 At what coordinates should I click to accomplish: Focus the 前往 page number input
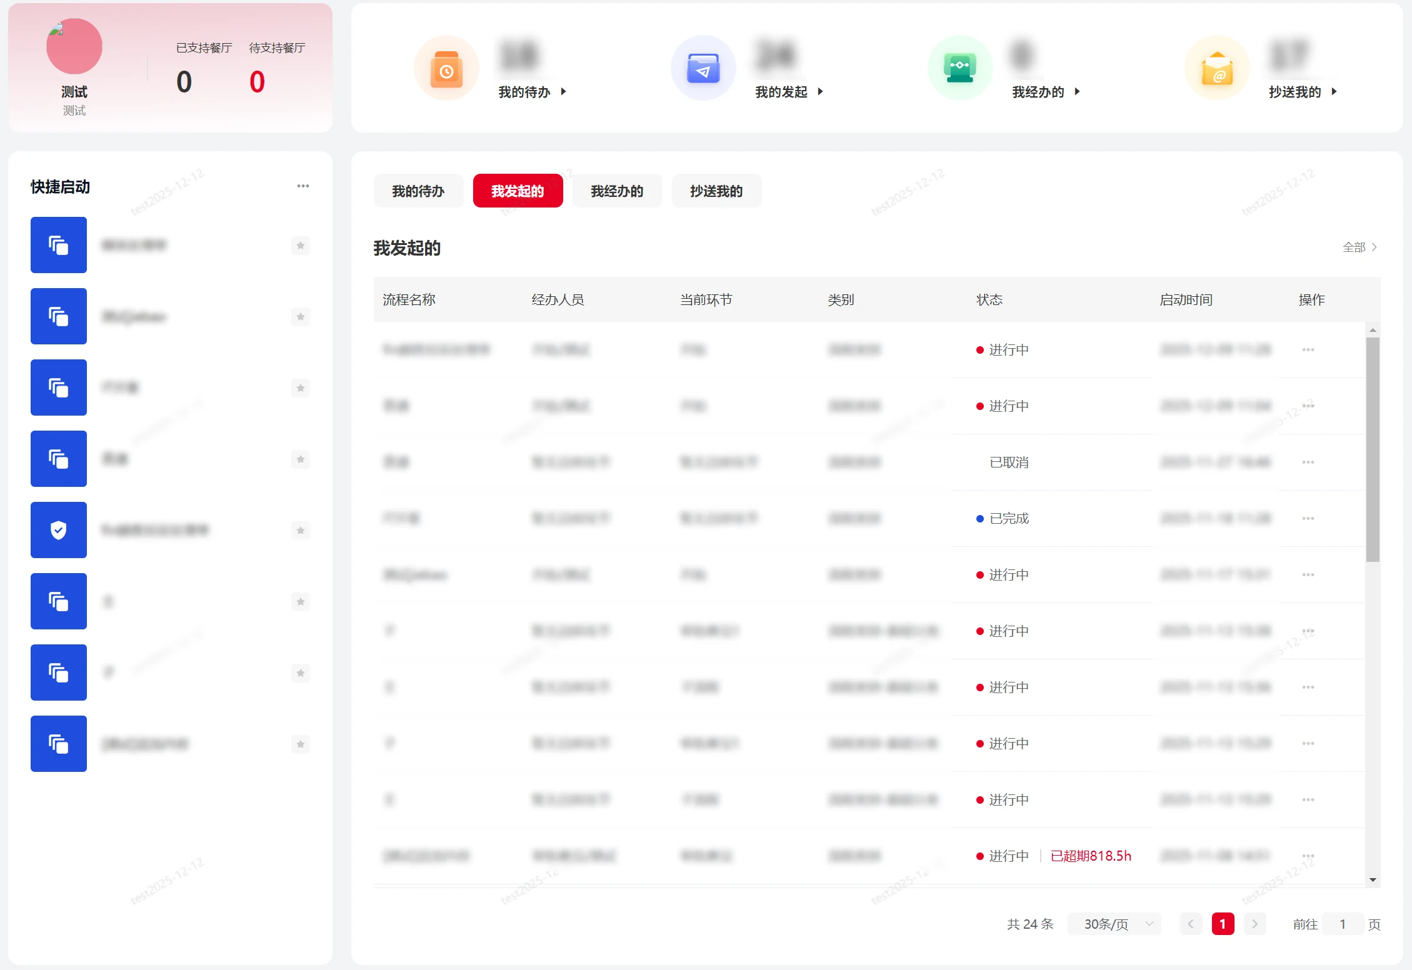[x=1343, y=924]
